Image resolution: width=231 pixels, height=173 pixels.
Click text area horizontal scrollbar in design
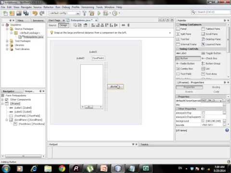(92, 107)
